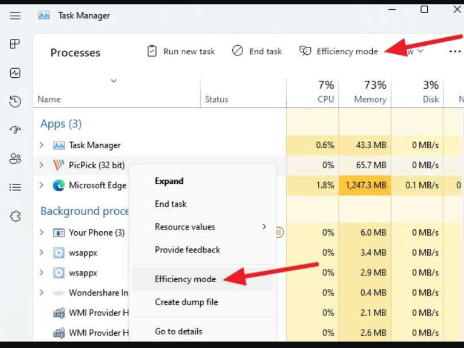Screen dimensions: 464x348
Task: Select the PicPick (32 bit) process name
Action: pyautogui.click(x=97, y=165)
